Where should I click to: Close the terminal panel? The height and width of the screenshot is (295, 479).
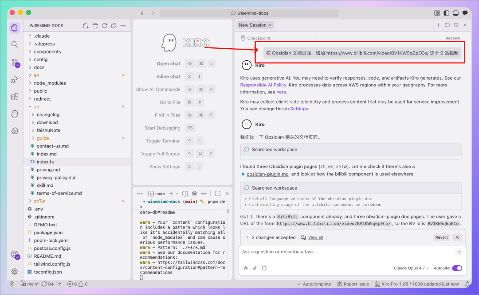(x=227, y=194)
